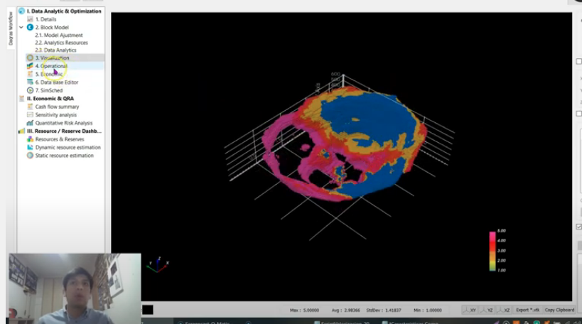Launch SimSched via its icon
Viewport: 582px width, 324px height.
pyautogui.click(x=30, y=90)
